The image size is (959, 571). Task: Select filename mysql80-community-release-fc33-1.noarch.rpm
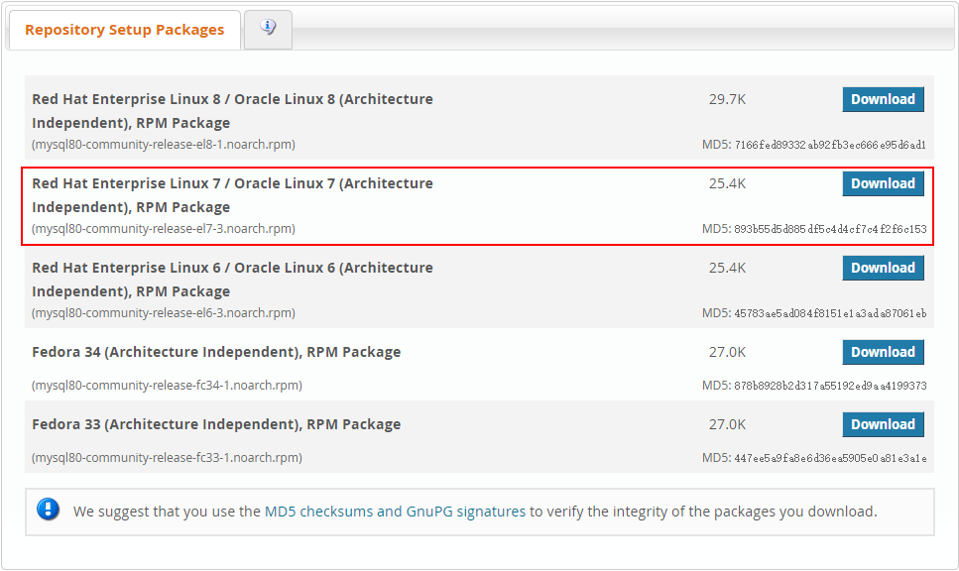tap(167, 457)
